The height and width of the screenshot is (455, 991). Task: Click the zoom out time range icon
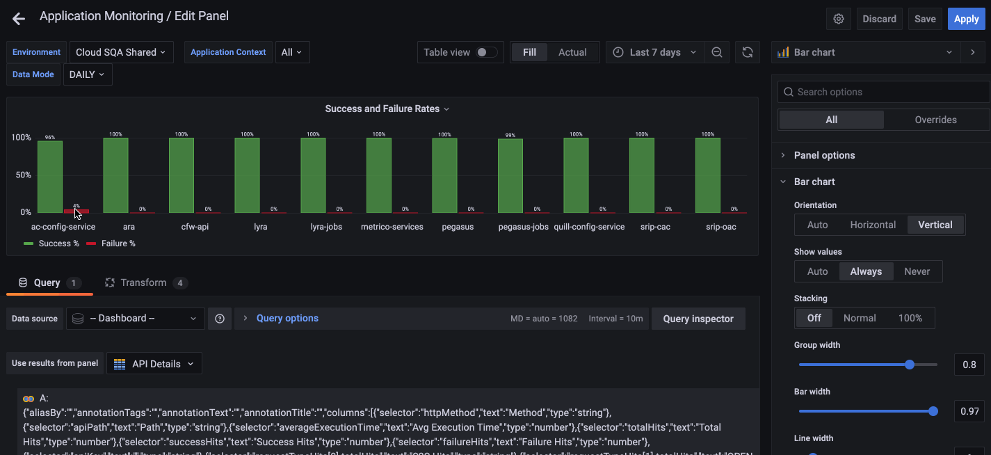[717, 51]
